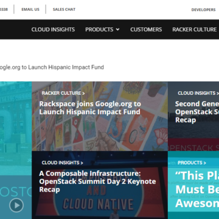This screenshot has height=219, width=219.
Task: Open the Cloud Insights category above the Second Generation article
Action: 198,93
